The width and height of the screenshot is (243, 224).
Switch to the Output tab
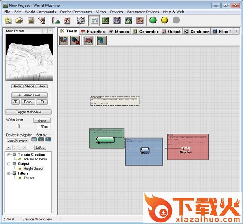click(x=171, y=32)
